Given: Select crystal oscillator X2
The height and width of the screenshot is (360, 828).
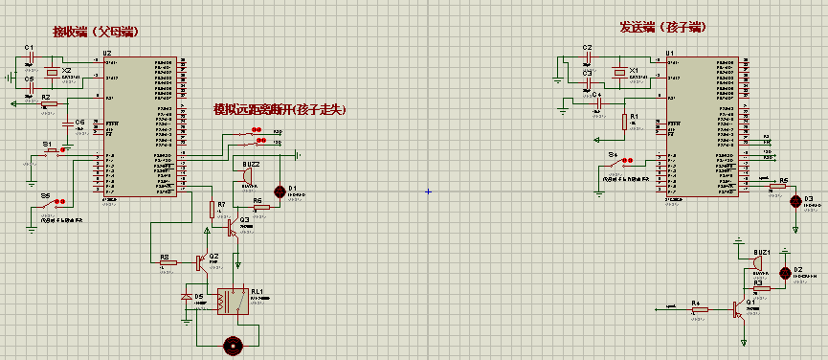Looking at the screenshot, I should 53,73.
